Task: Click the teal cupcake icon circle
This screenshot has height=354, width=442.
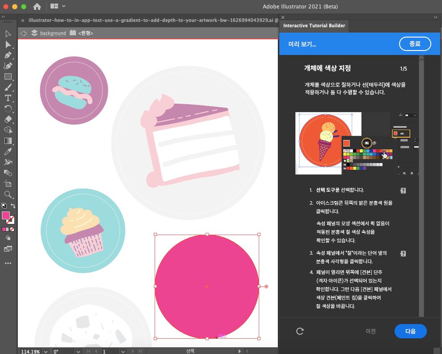Action: tap(83, 231)
